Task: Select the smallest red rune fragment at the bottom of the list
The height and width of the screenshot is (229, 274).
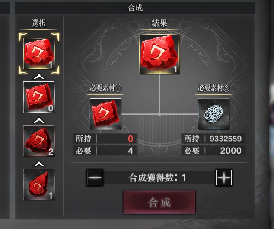Action: tap(39, 184)
